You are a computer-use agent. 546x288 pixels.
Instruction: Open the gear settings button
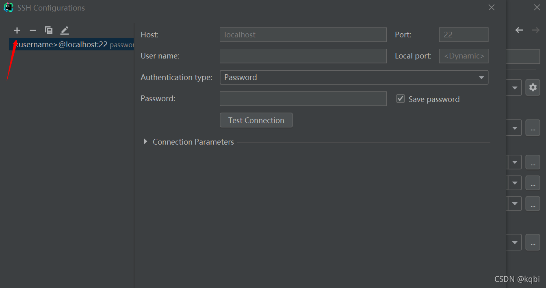[x=533, y=87]
